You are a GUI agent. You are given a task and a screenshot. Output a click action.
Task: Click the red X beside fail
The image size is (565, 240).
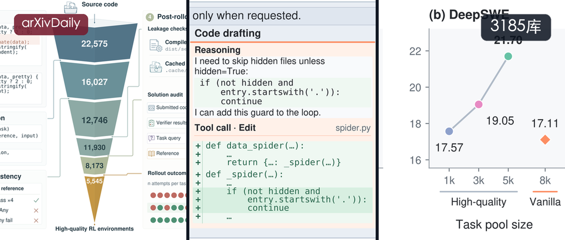36,220
